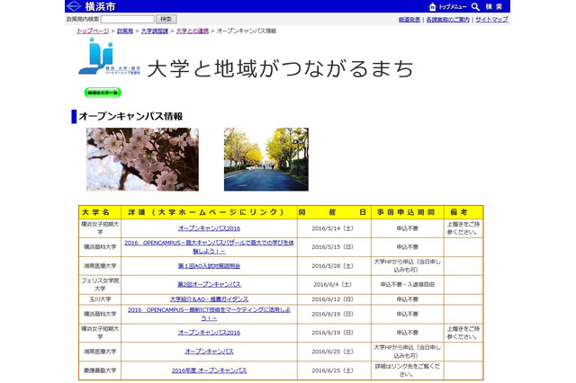Click the green pill-shaped button under the banner

tap(103, 93)
